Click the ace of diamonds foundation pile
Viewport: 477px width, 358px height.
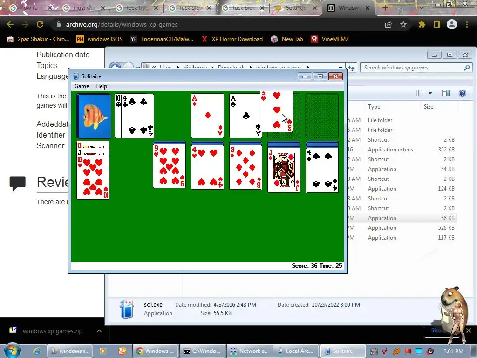pyautogui.click(x=207, y=116)
